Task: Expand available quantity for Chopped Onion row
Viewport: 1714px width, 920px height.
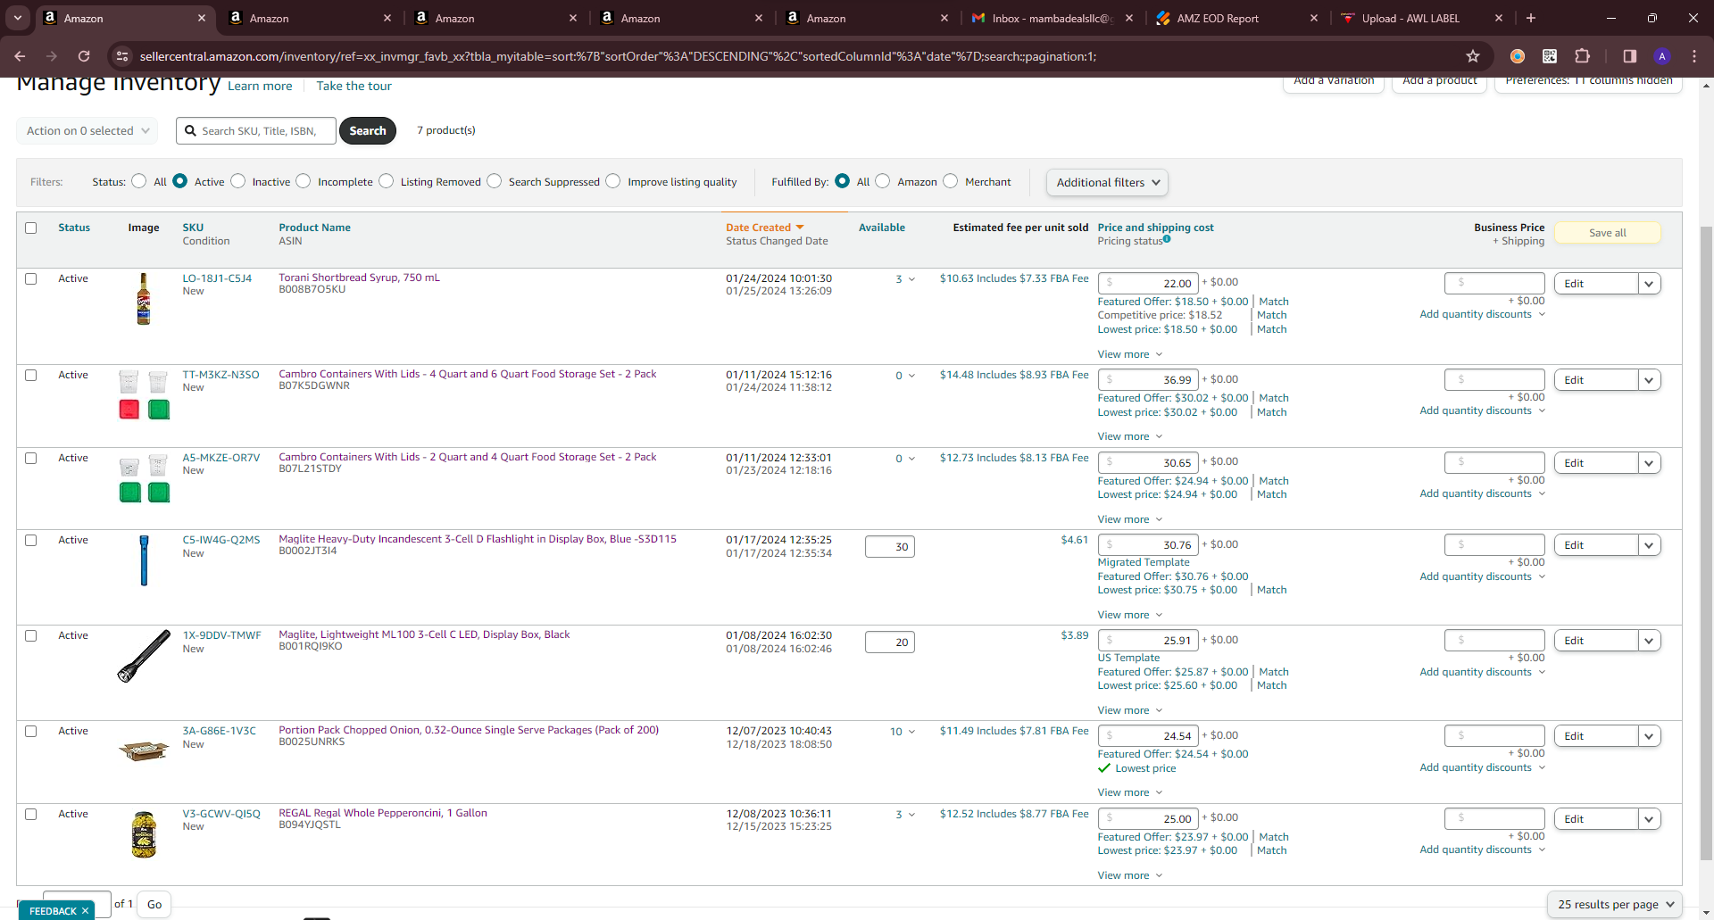Action: pyautogui.click(x=911, y=732)
